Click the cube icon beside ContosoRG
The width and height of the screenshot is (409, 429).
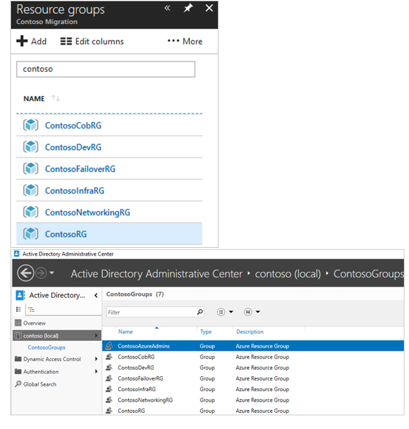tap(31, 234)
